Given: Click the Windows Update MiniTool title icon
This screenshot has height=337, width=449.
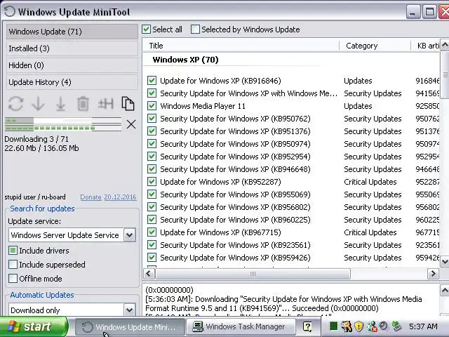Looking at the screenshot, I should (x=10, y=11).
